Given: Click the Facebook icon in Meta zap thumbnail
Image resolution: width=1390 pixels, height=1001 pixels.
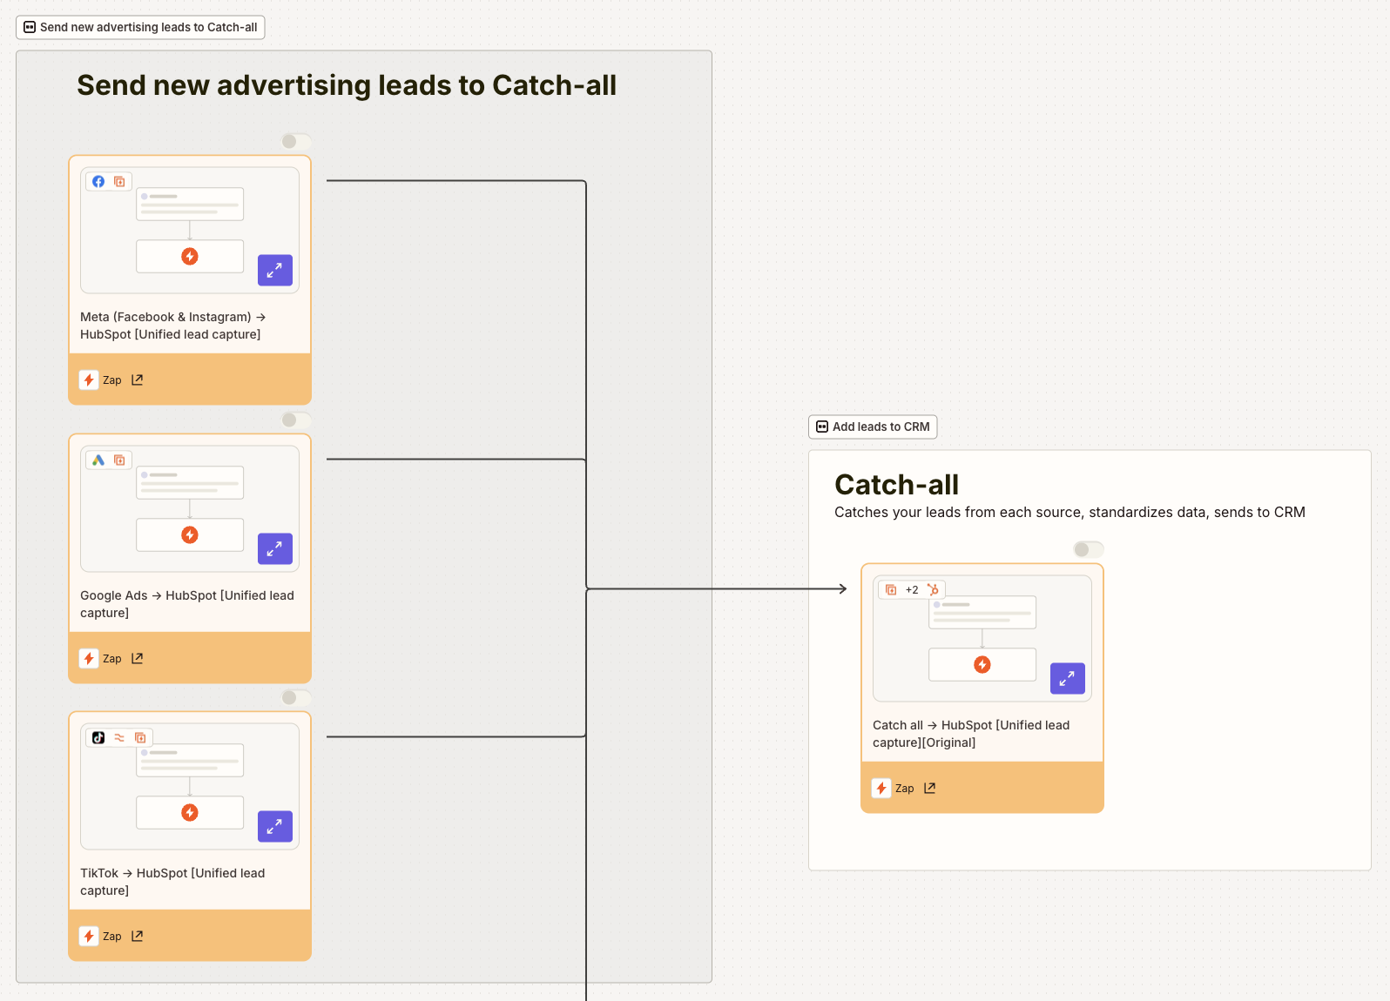Looking at the screenshot, I should point(98,181).
